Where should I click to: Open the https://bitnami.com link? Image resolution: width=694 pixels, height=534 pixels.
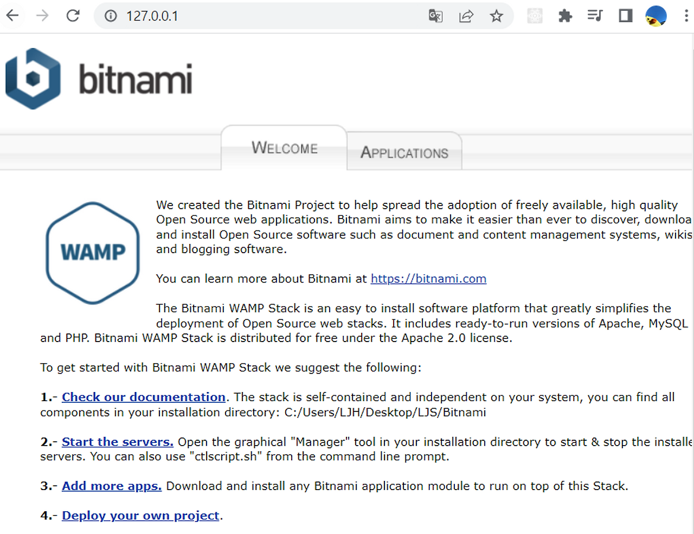pos(428,279)
